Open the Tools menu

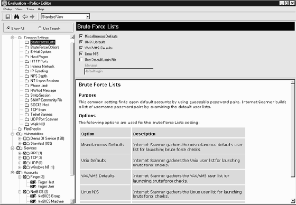(x=30, y=9)
